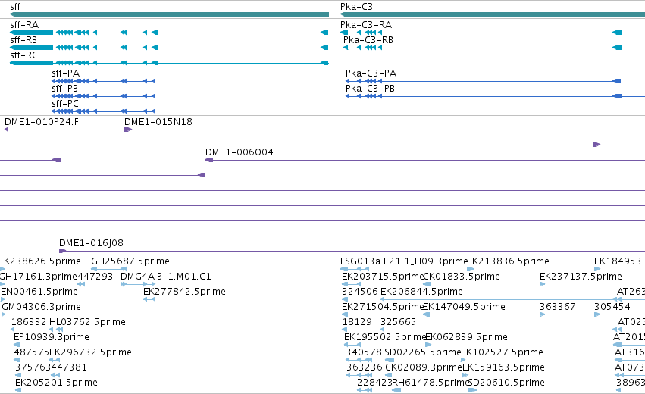The width and height of the screenshot is (645, 394).
Task: Select the EK206844.5prime EST
Action: point(421,292)
